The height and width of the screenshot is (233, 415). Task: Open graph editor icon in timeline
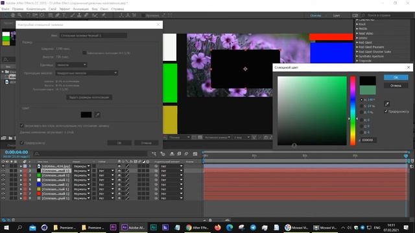click(x=195, y=153)
